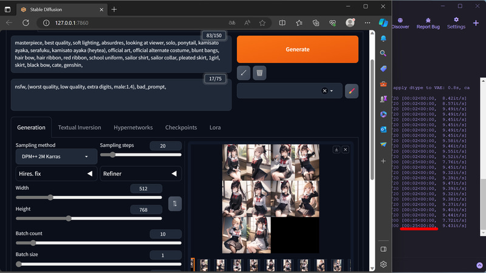486x273 pixels.
Task: Switch to the Generation tab
Action: [31, 127]
